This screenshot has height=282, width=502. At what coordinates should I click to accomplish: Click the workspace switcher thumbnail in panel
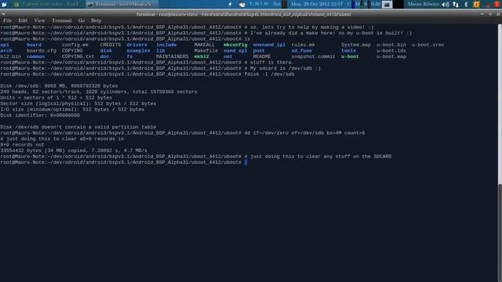(x=387, y=4)
